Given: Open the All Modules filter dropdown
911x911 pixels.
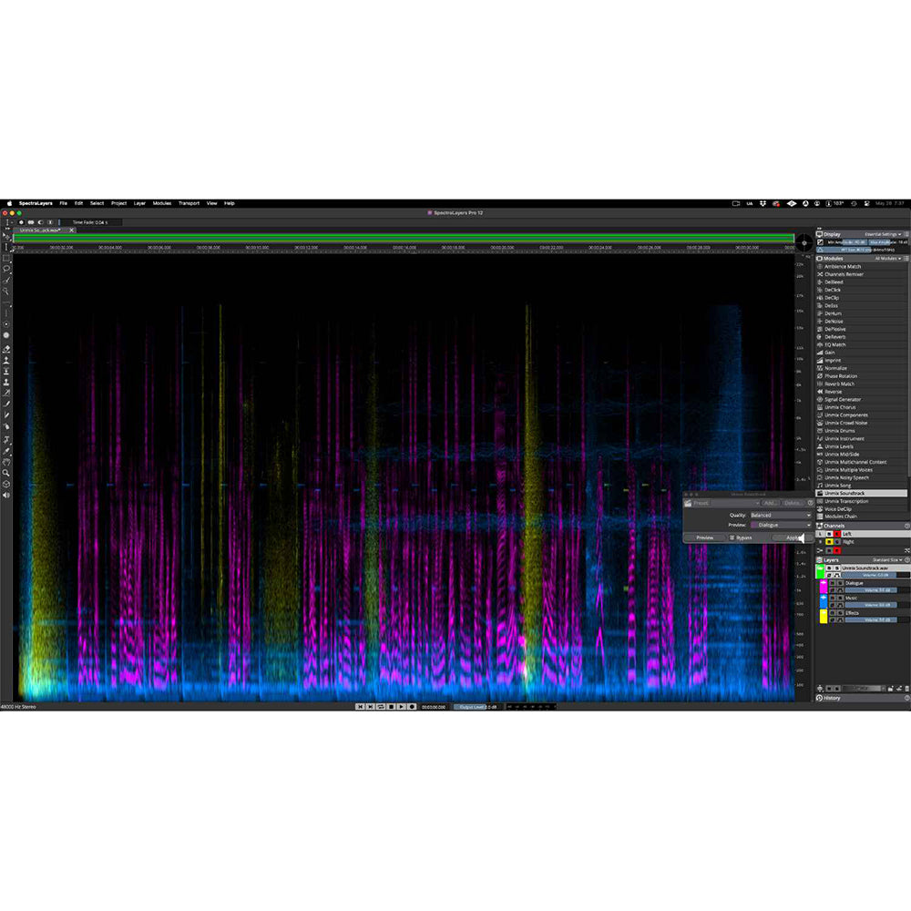Looking at the screenshot, I should click(888, 259).
